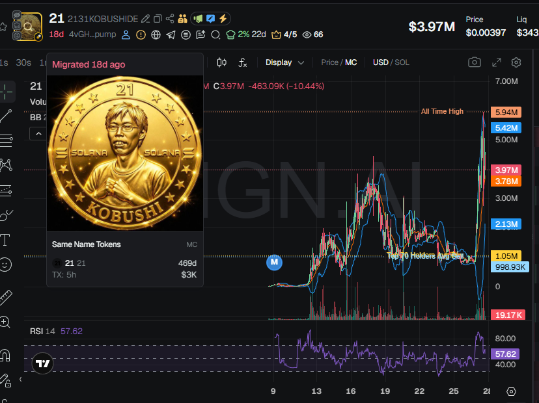Viewport: 539px width, 403px height.
Task: Open the emoji sticker tool
Action: [5, 265]
